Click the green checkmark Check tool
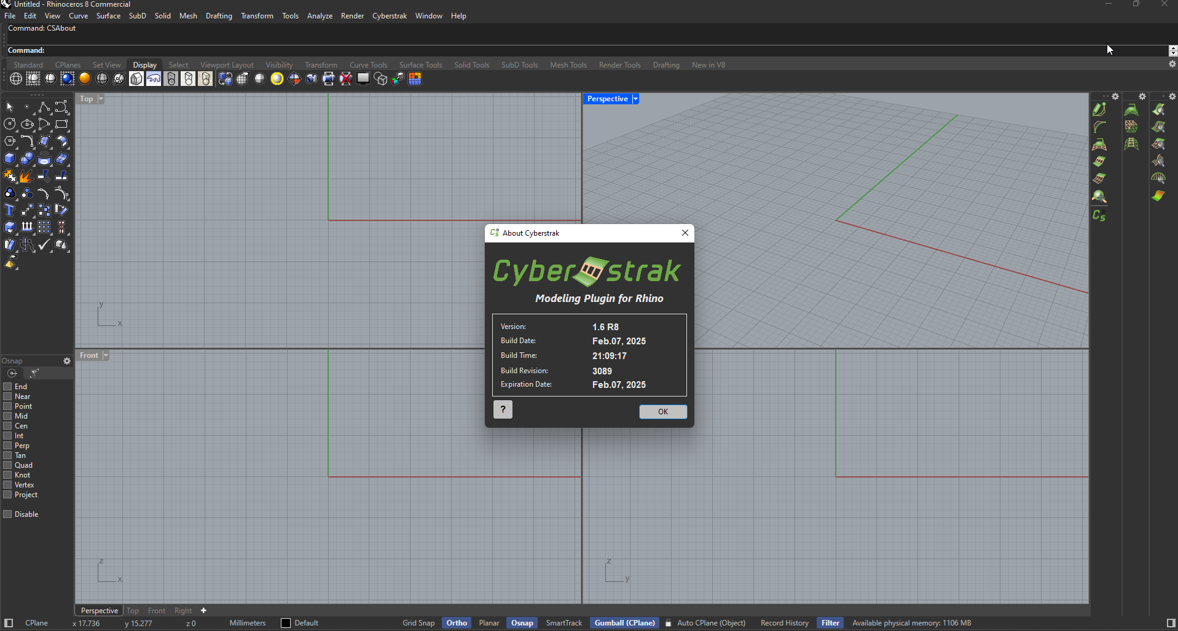This screenshot has height=631, width=1178. pos(44,245)
